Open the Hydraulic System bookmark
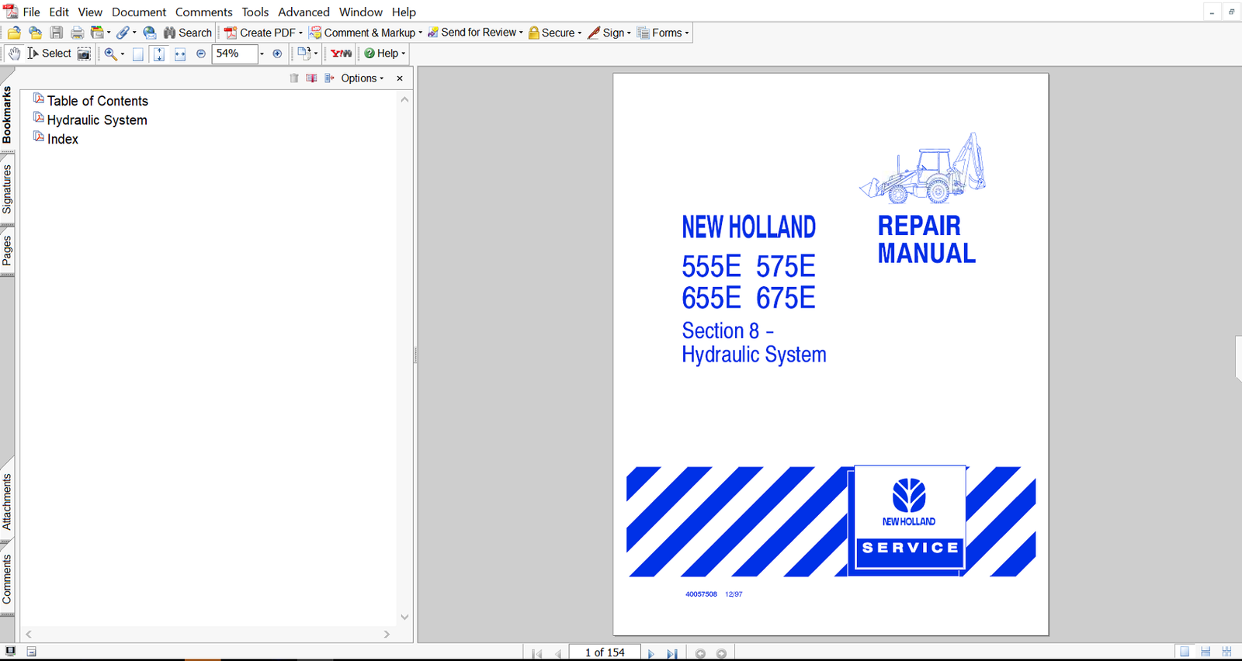This screenshot has width=1242, height=661. pyautogui.click(x=97, y=120)
